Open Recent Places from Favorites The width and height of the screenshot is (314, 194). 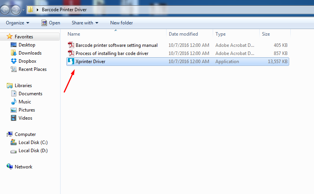tap(33, 69)
